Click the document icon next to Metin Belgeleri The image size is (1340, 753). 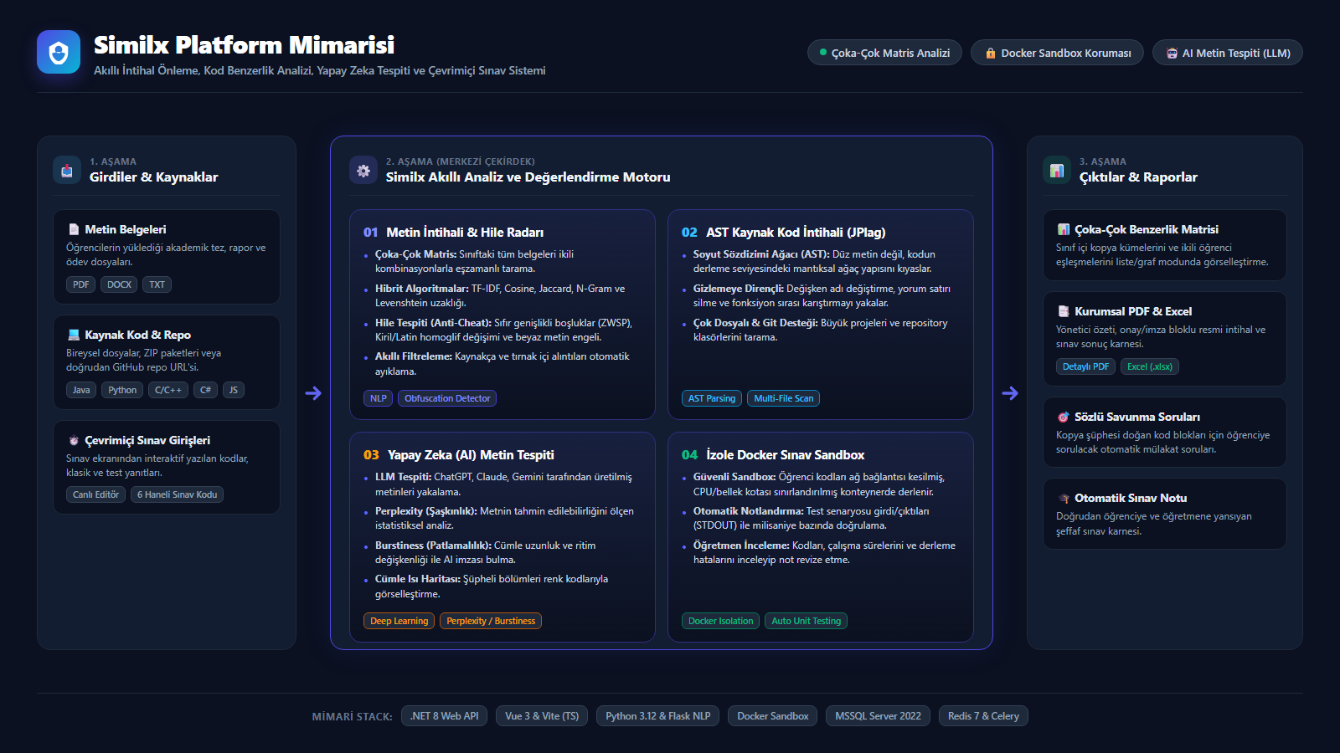[74, 229]
